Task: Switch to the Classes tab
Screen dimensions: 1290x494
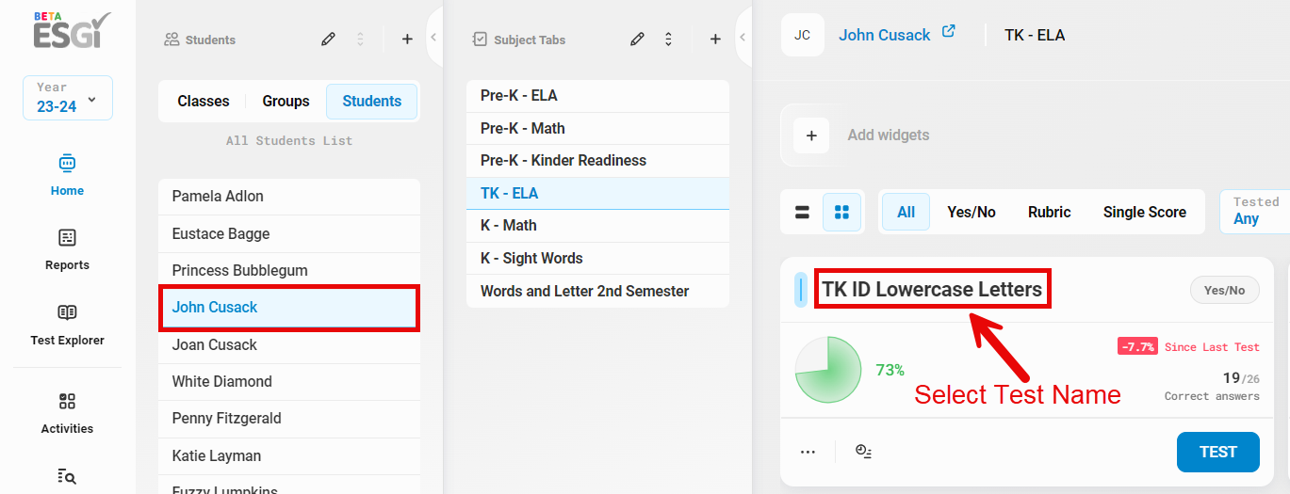Action: pos(204,102)
